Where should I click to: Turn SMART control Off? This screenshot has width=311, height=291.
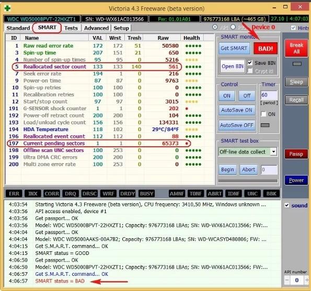point(247,96)
